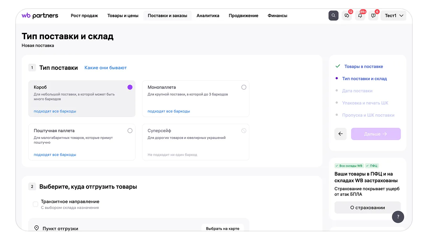Image resolution: width=428 pixels, height=239 pixels.
Task: Open the Аналитика menu
Action: (x=208, y=16)
